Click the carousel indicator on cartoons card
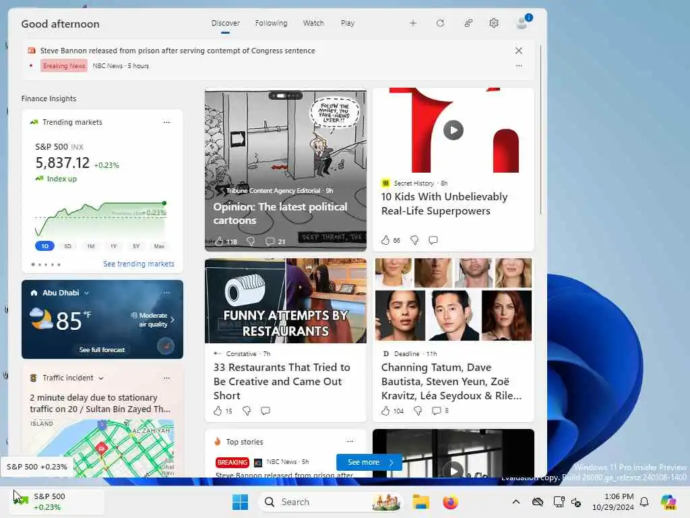This screenshot has height=518, width=690. point(285,96)
